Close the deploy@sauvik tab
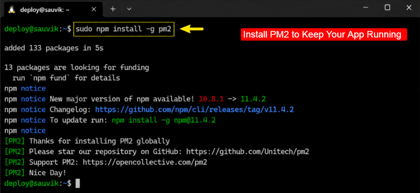The width and height of the screenshot is (420, 193). click(x=94, y=9)
